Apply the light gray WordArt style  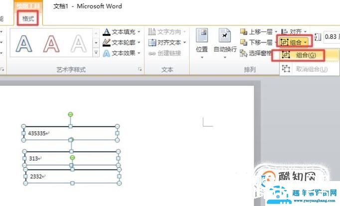[79, 44]
